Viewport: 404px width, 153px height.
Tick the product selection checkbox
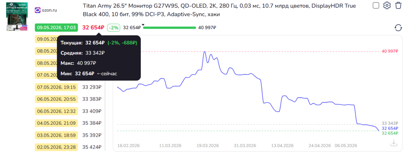376,5
